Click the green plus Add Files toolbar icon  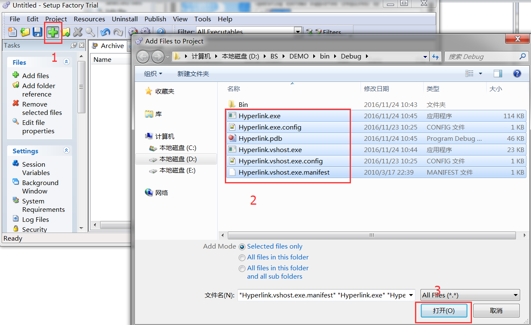[53, 32]
